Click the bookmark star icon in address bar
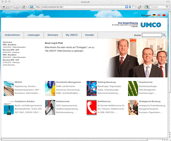Screen dimensions: 171x141 (130, 7)
